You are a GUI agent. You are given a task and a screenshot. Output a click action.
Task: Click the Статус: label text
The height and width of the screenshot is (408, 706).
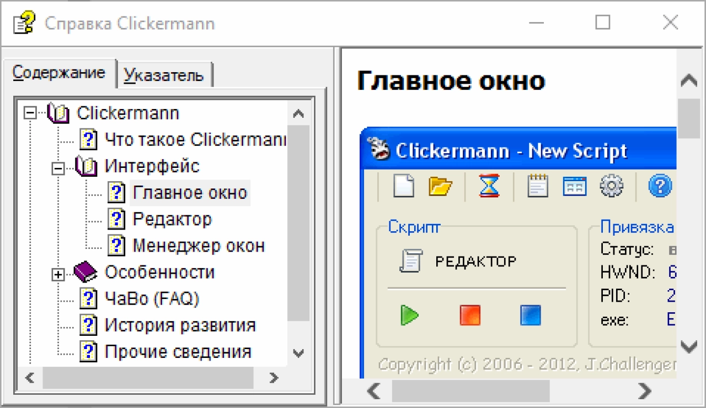click(x=627, y=249)
